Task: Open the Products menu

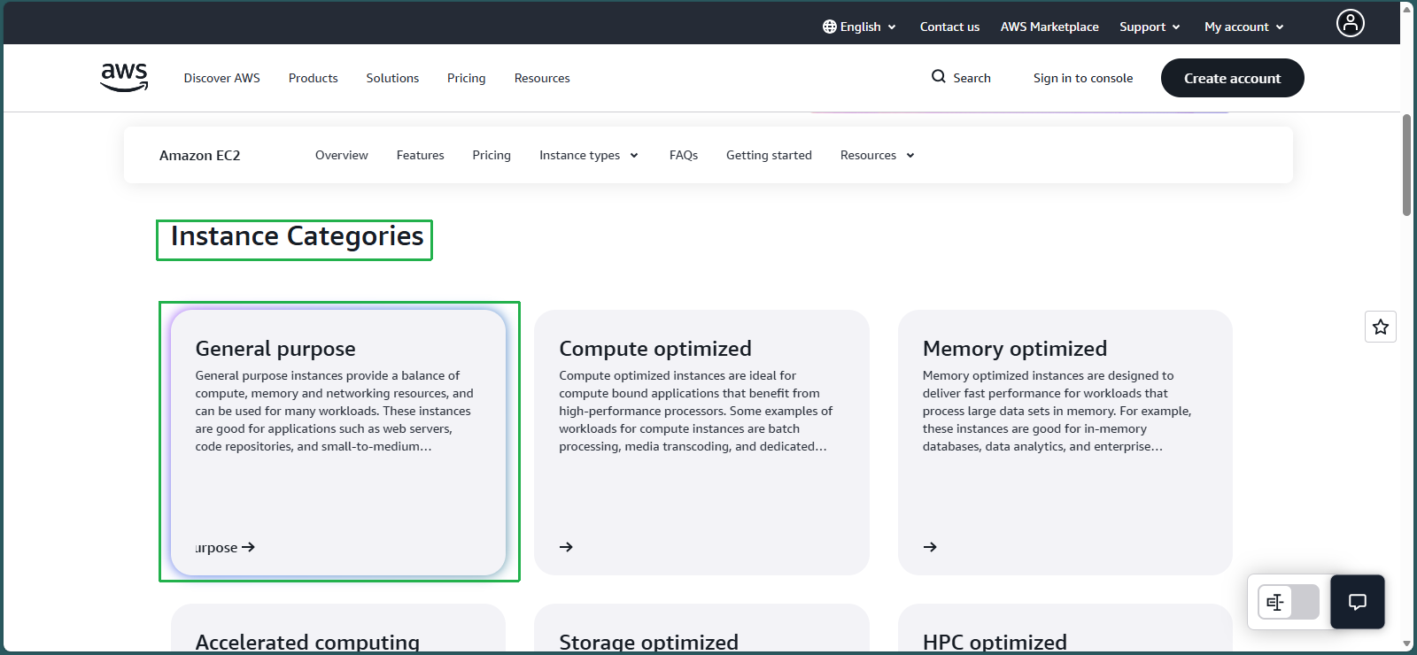Action: pos(313,78)
